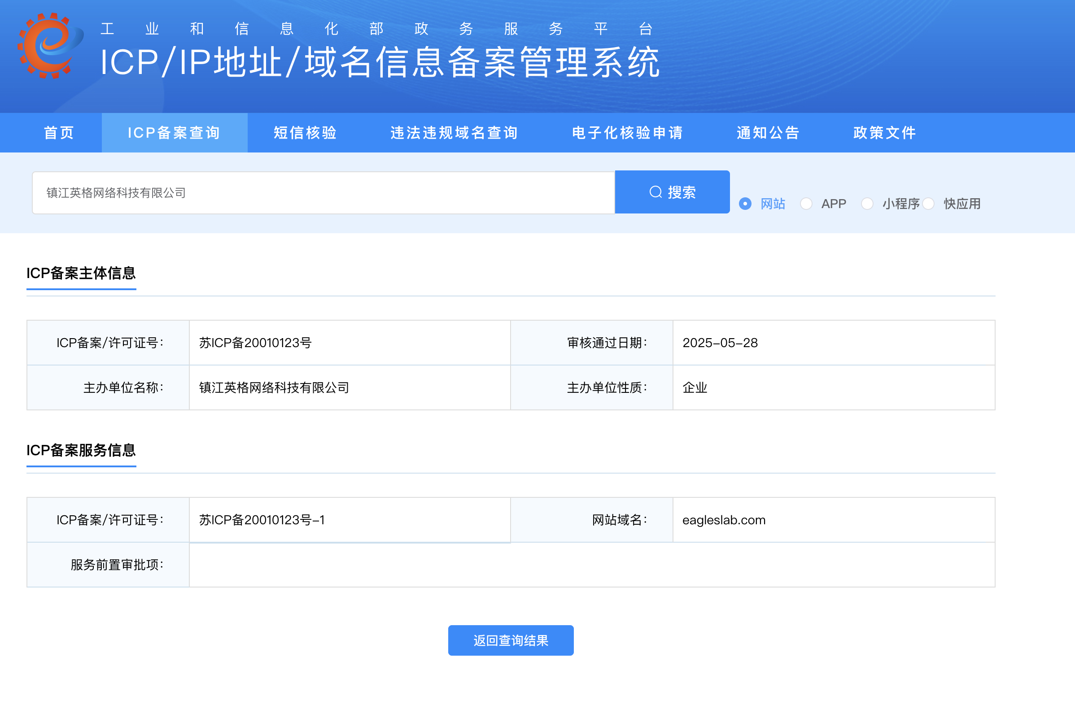Click the ICP/IP地址/域名信息备案管理系统 site title

click(x=380, y=62)
